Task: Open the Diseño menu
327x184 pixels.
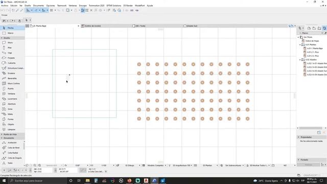Action: (x=28, y=6)
